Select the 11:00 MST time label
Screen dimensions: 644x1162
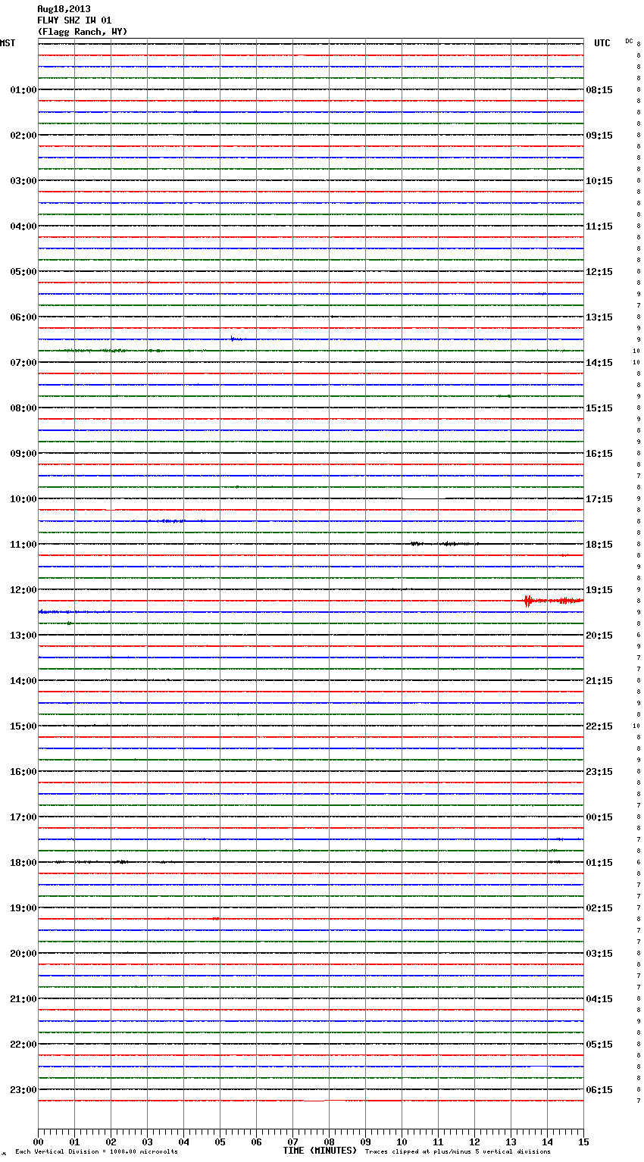23,545
